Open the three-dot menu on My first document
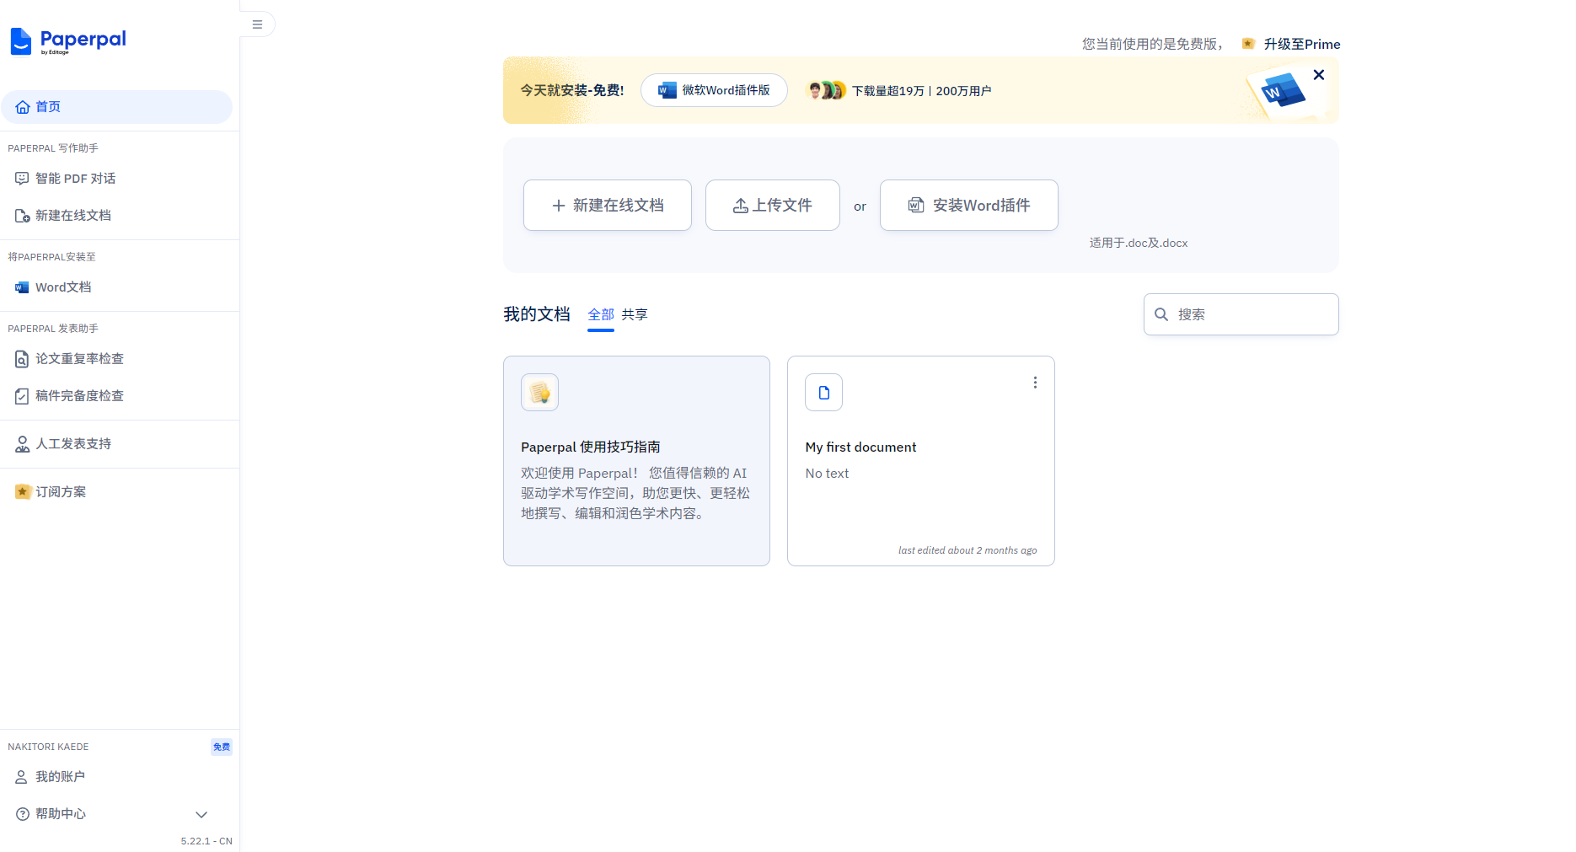The image size is (1576, 852). tap(1035, 383)
